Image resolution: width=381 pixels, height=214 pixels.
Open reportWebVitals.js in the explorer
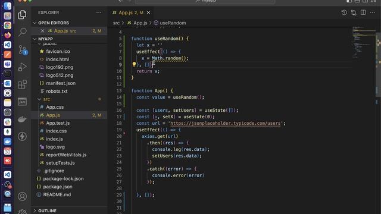(x=66, y=155)
